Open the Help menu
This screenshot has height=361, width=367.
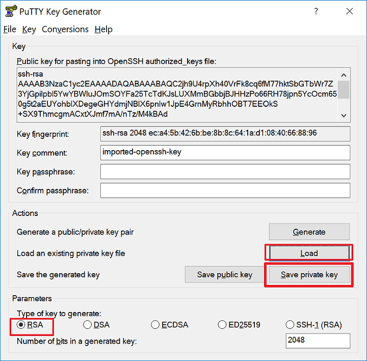pos(103,29)
